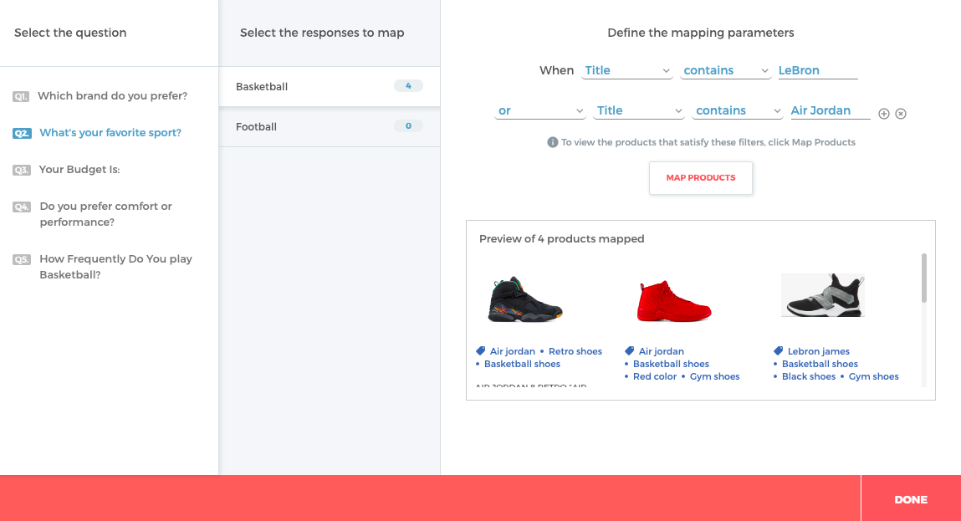The height and width of the screenshot is (521, 961).
Task: Click 'Define the mapping parameters' heading
Action: click(x=701, y=33)
